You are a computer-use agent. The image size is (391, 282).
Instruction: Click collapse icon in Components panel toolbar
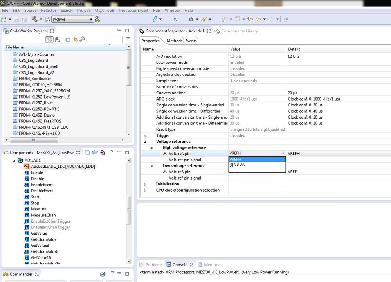tap(87, 153)
